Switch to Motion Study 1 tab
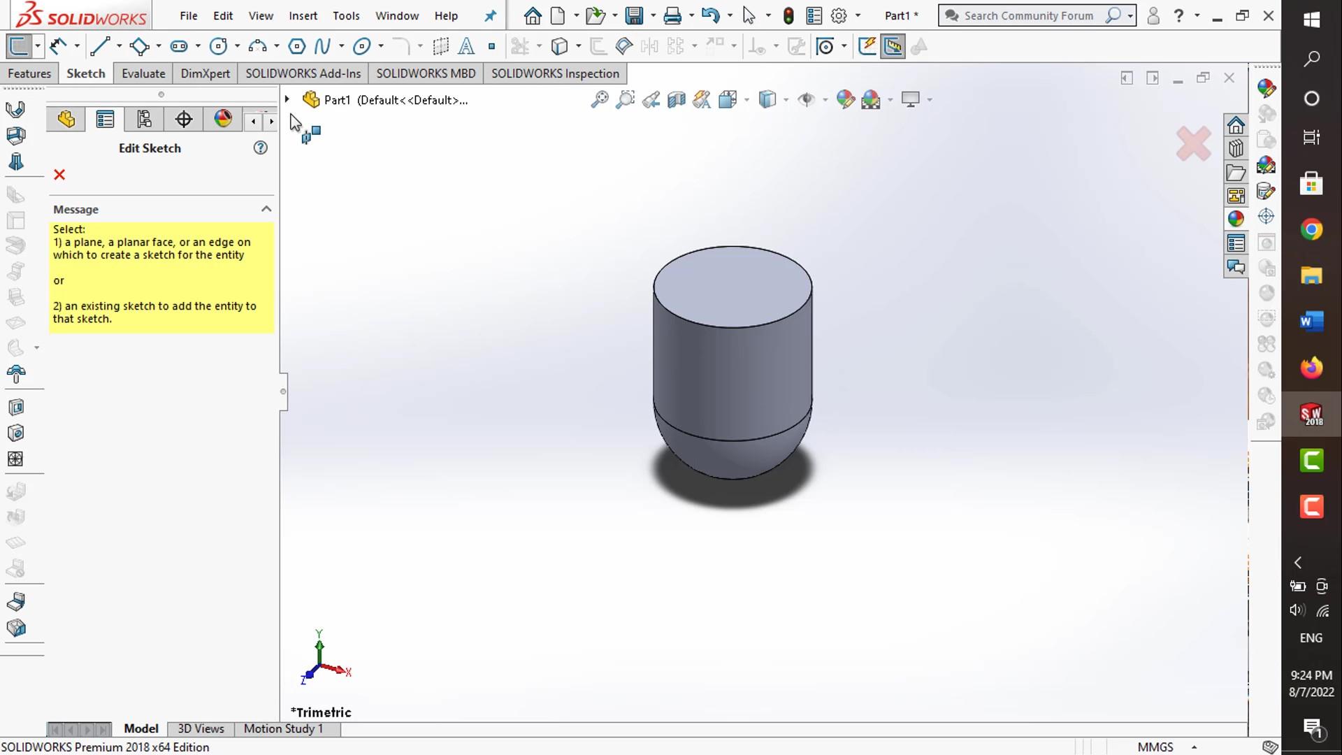 click(x=283, y=728)
